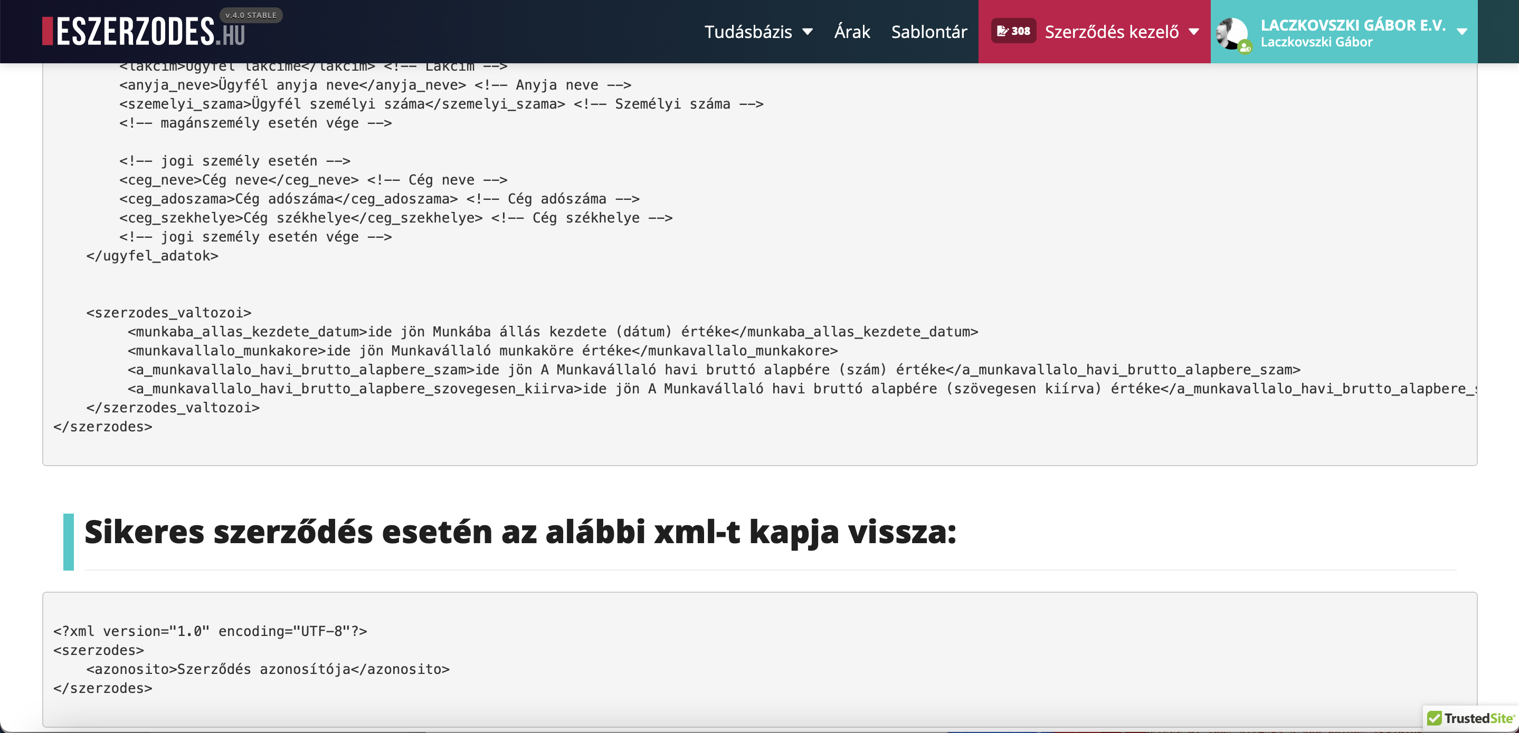Go to the Árak menu item
1519x733 pixels.
pos(851,32)
